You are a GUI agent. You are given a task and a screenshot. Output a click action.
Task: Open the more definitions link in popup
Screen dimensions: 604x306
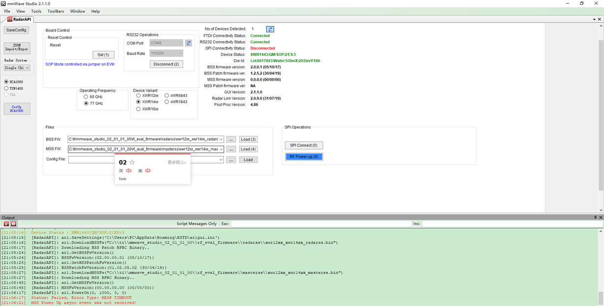coord(177,163)
